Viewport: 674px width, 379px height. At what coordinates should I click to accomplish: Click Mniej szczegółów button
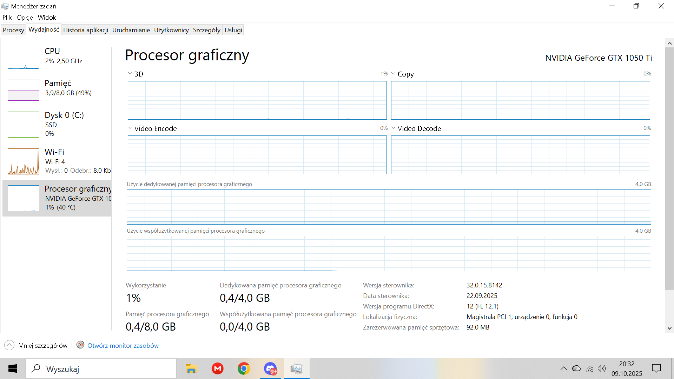pos(43,346)
